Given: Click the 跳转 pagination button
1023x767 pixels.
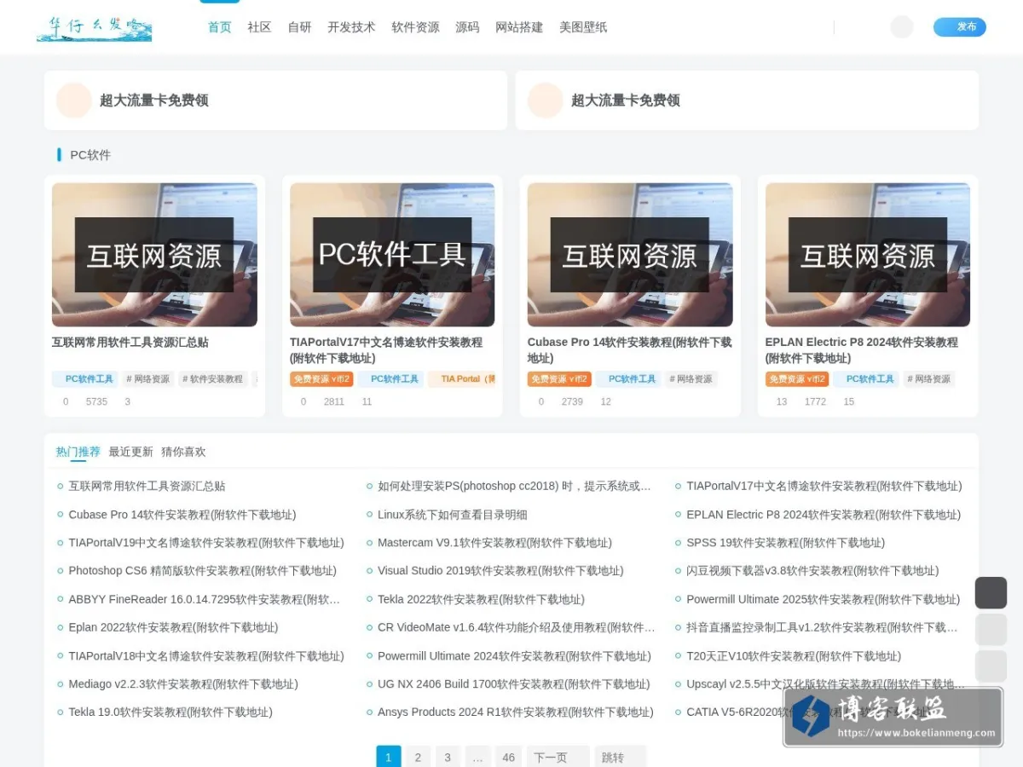Looking at the screenshot, I should point(621,758).
